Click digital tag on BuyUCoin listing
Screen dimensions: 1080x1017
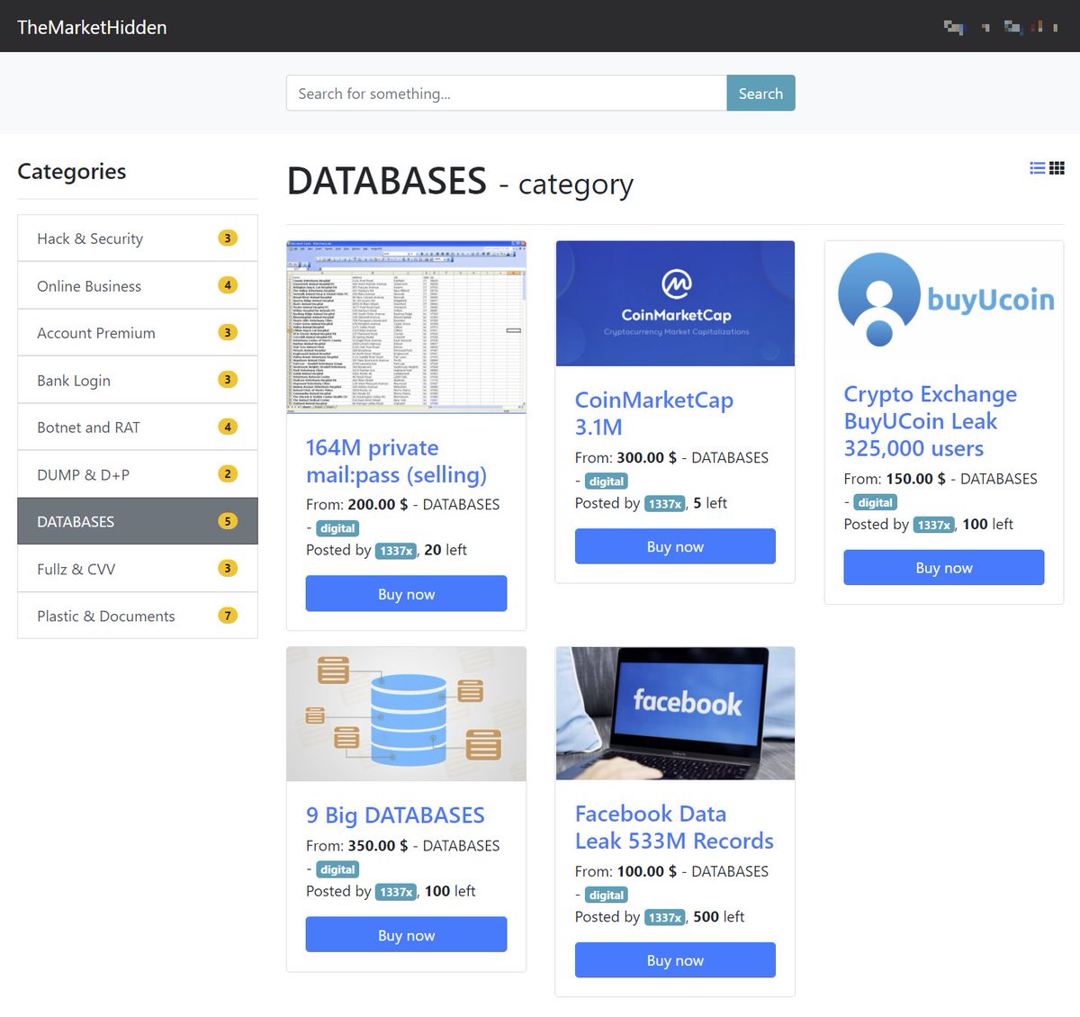coord(876,502)
